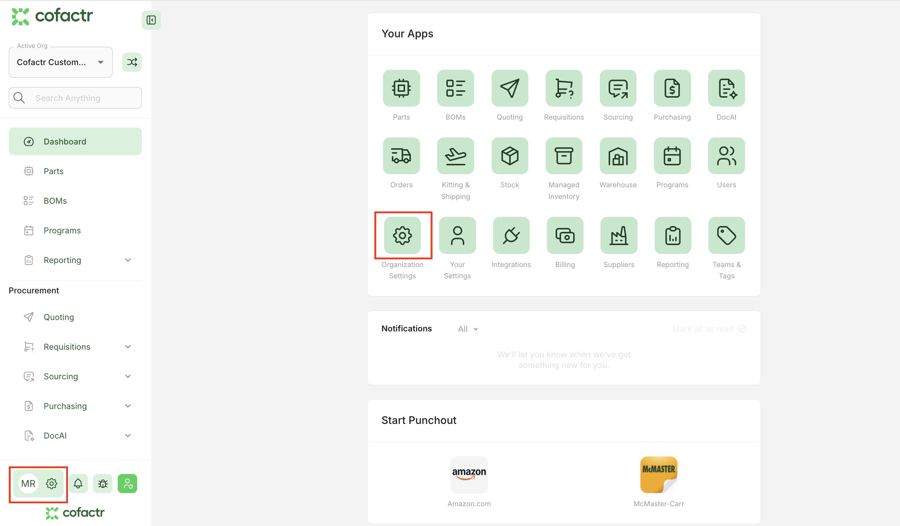Click the notification bell icon in sidebar

(78, 484)
